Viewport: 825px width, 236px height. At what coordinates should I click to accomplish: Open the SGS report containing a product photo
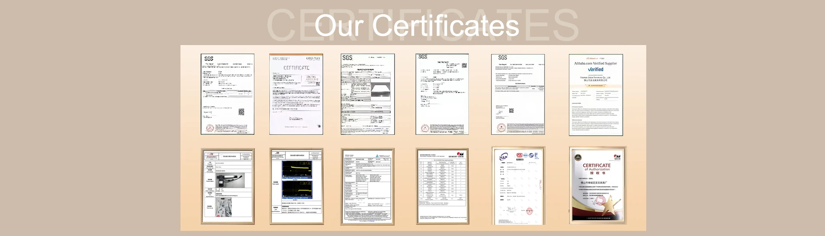pos(368,94)
